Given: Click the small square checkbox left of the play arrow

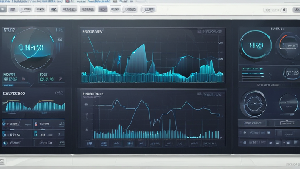Looking at the screenshot, I should click(240, 133).
